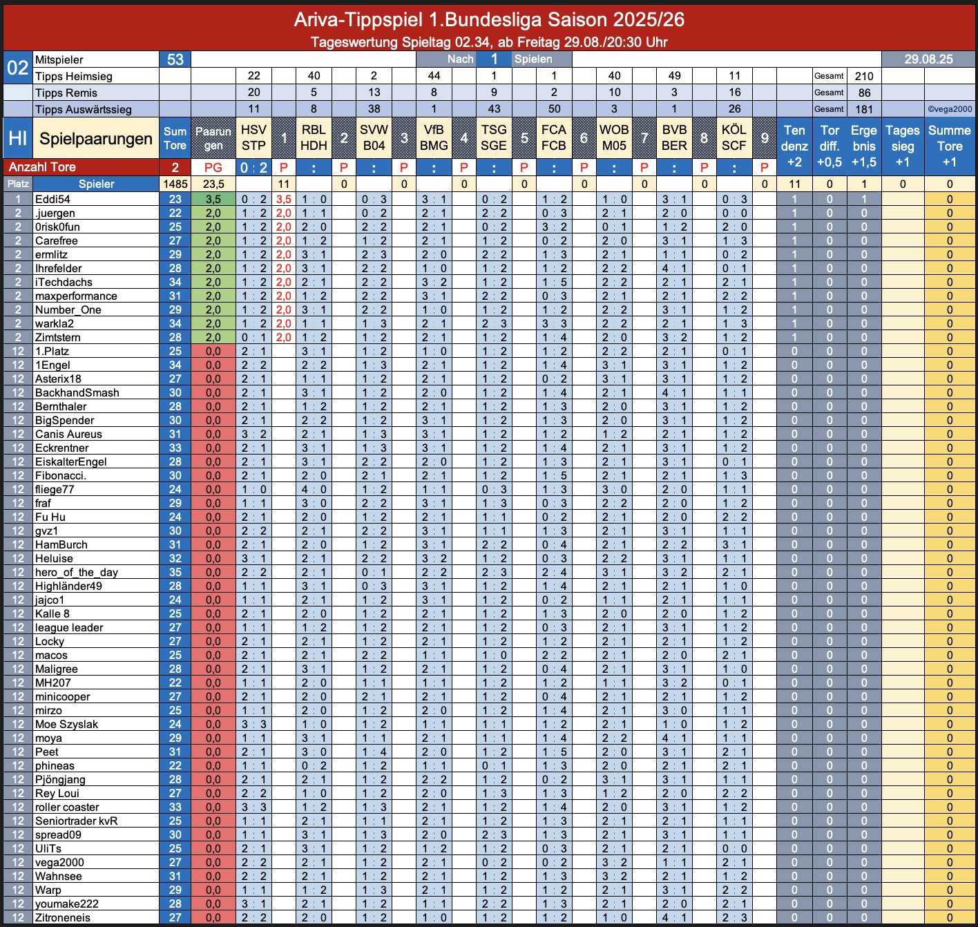978x927 pixels.
Task: Select the player name 'Carefree'
Action: [56, 240]
